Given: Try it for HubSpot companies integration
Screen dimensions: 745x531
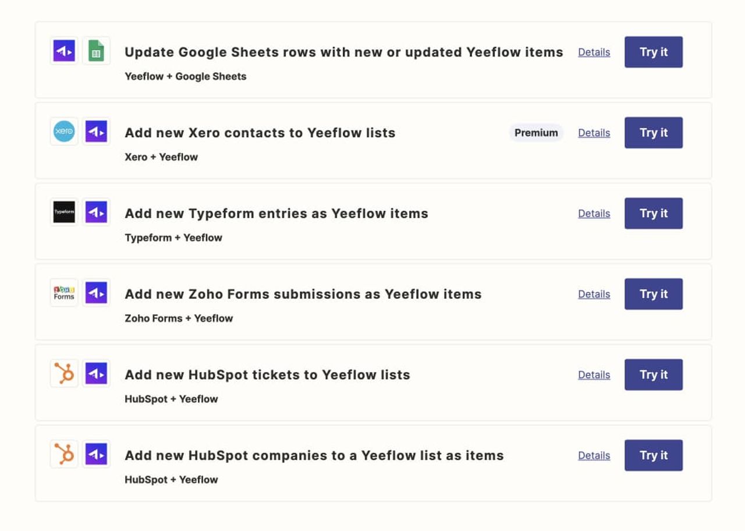Looking at the screenshot, I should pos(654,455).
